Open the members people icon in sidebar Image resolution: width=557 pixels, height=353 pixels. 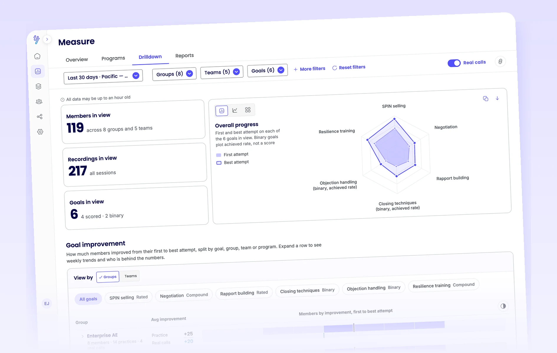(x=39, y=101)
